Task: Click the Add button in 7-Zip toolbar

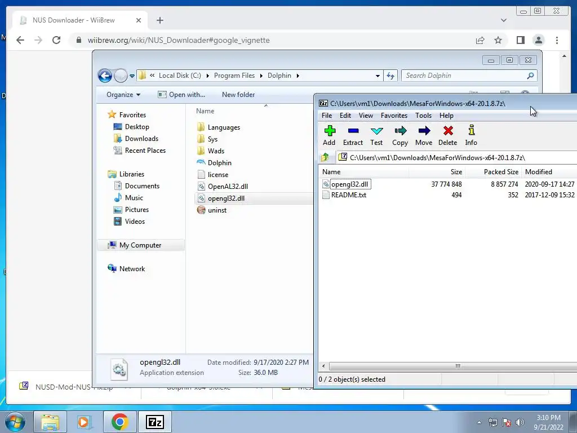Action: click(329, 135)
